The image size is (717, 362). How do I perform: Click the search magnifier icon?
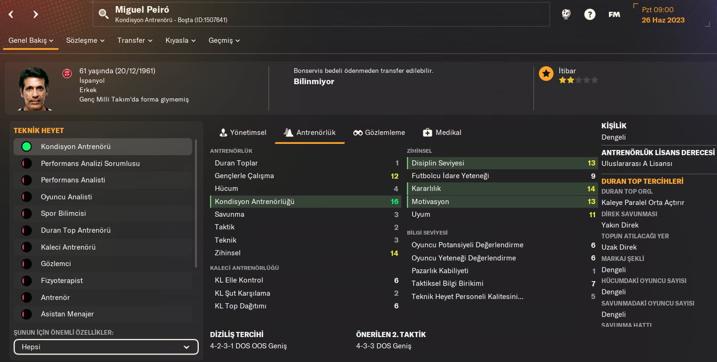103,14
